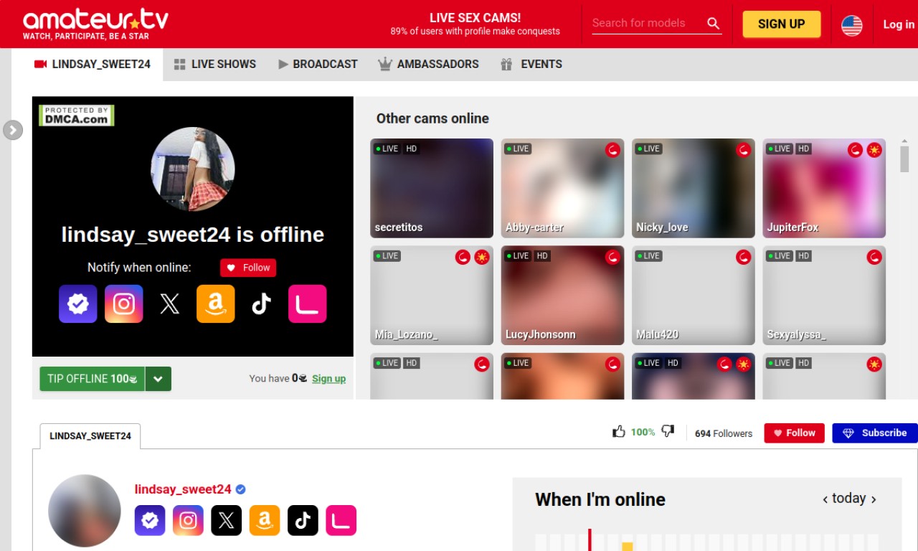
Task: Click Instagram icon in profile section
Action: (x=188, y=520)
